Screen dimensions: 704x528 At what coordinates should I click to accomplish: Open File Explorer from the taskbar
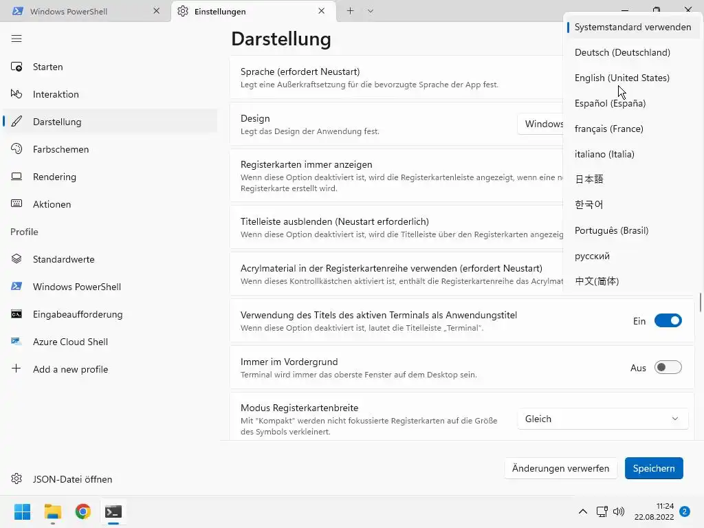pos(52,511)
